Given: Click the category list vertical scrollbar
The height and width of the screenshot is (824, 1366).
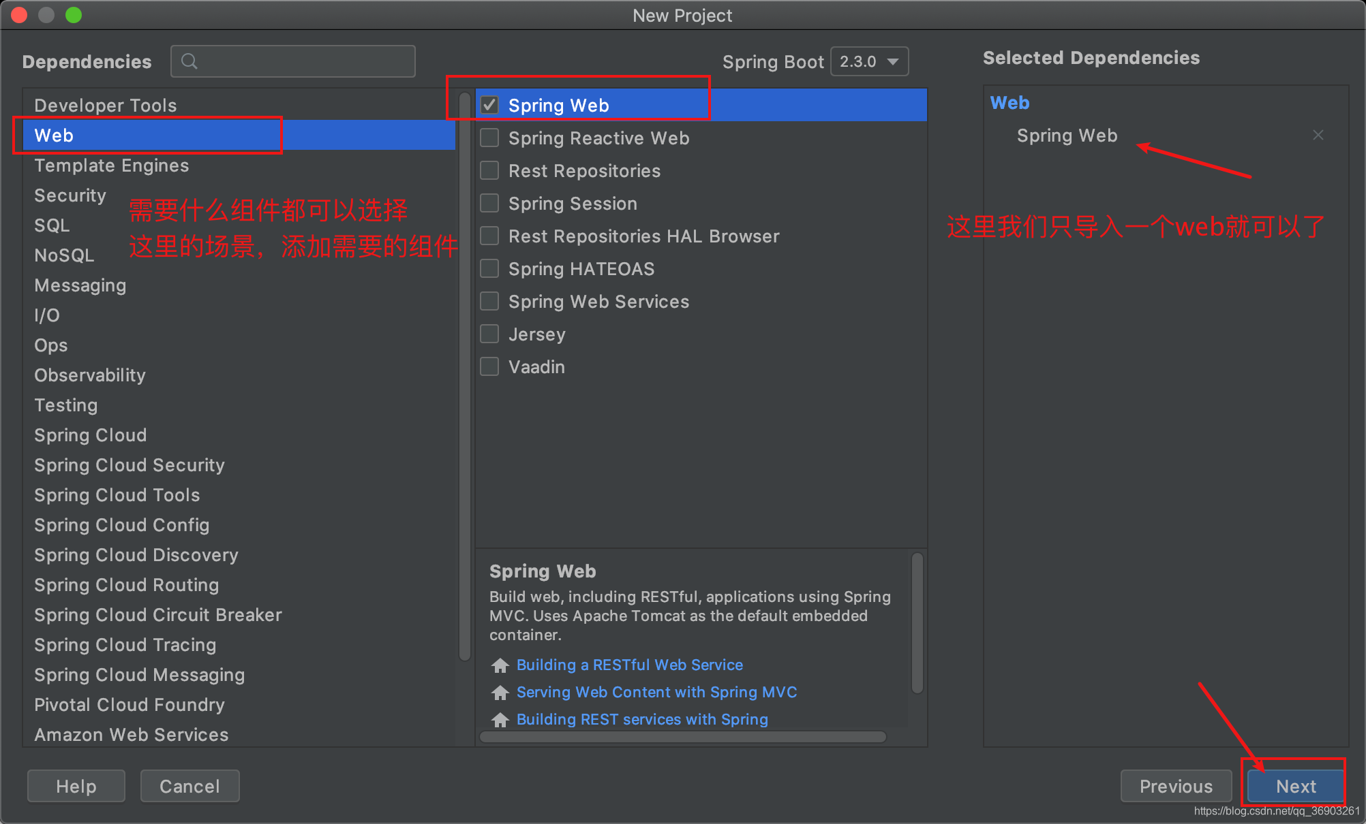Looking at the screenshot, I should (466, 377).
